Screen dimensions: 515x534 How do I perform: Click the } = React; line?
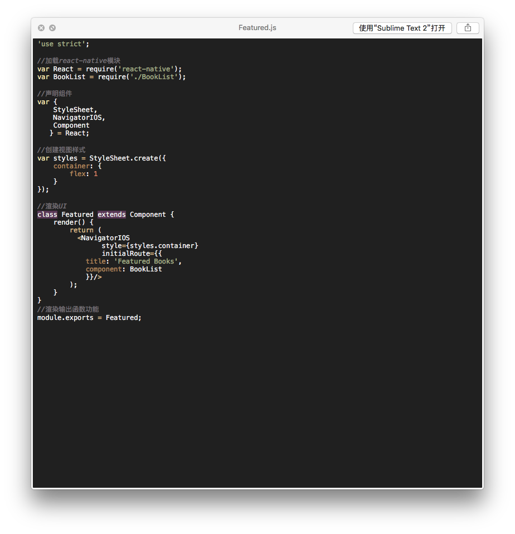[x=70, y=133]
